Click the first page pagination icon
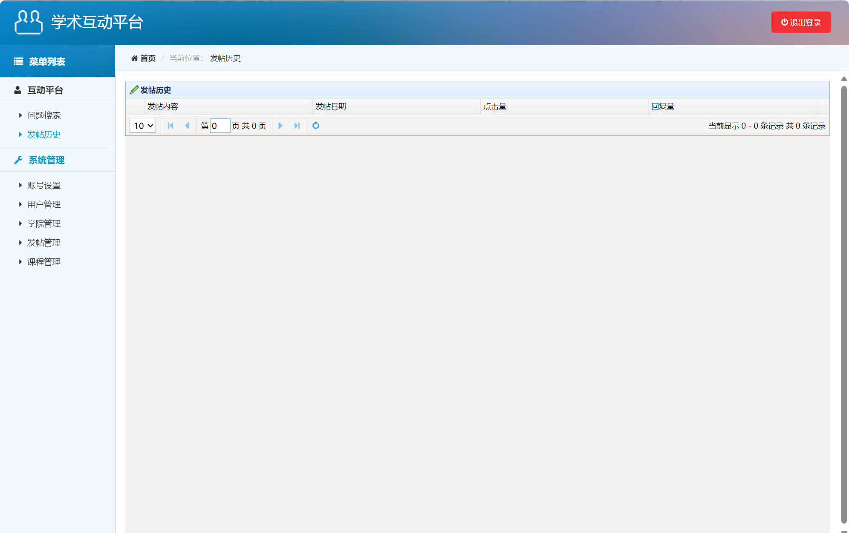Viewport: 849px width, 533px height. (x=170, y=126)
